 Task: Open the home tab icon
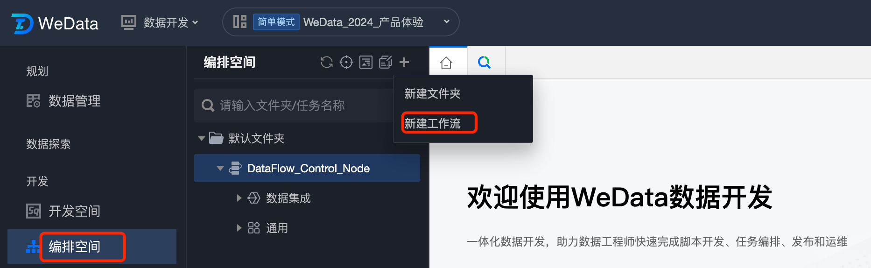coord(446,63)
